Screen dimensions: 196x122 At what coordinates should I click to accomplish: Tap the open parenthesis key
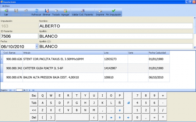click(42, 117)
